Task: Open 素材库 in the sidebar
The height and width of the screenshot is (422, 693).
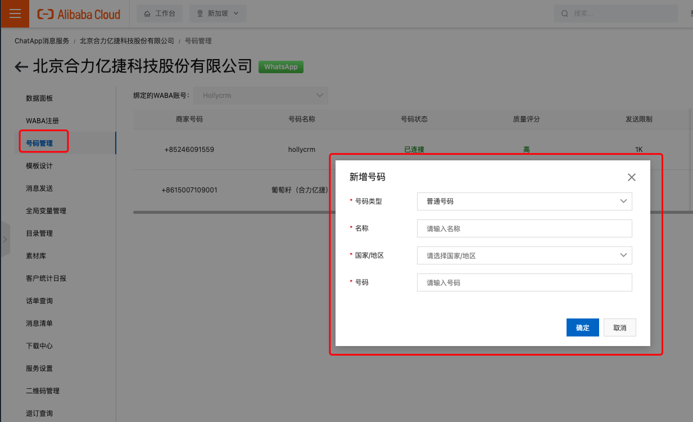Action: (36, 256)
